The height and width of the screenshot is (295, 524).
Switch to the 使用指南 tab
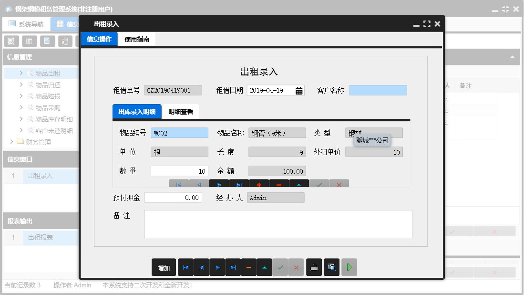click(136, 39)
